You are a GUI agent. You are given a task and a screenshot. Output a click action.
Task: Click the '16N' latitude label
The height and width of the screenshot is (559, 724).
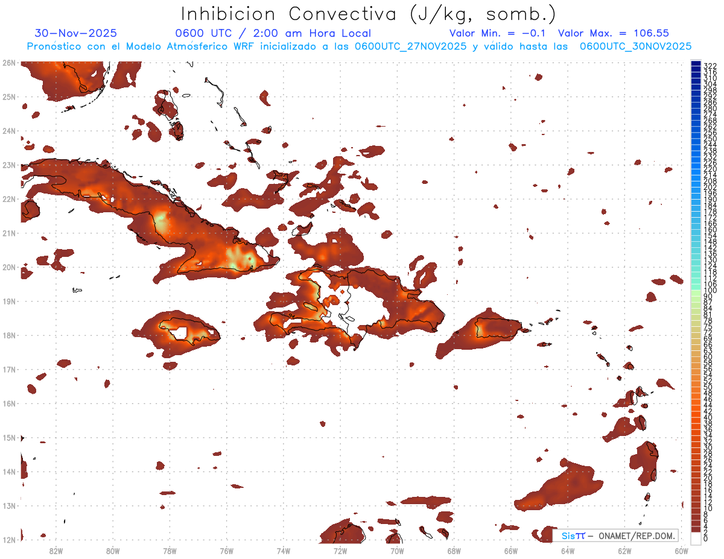[8, 403]
